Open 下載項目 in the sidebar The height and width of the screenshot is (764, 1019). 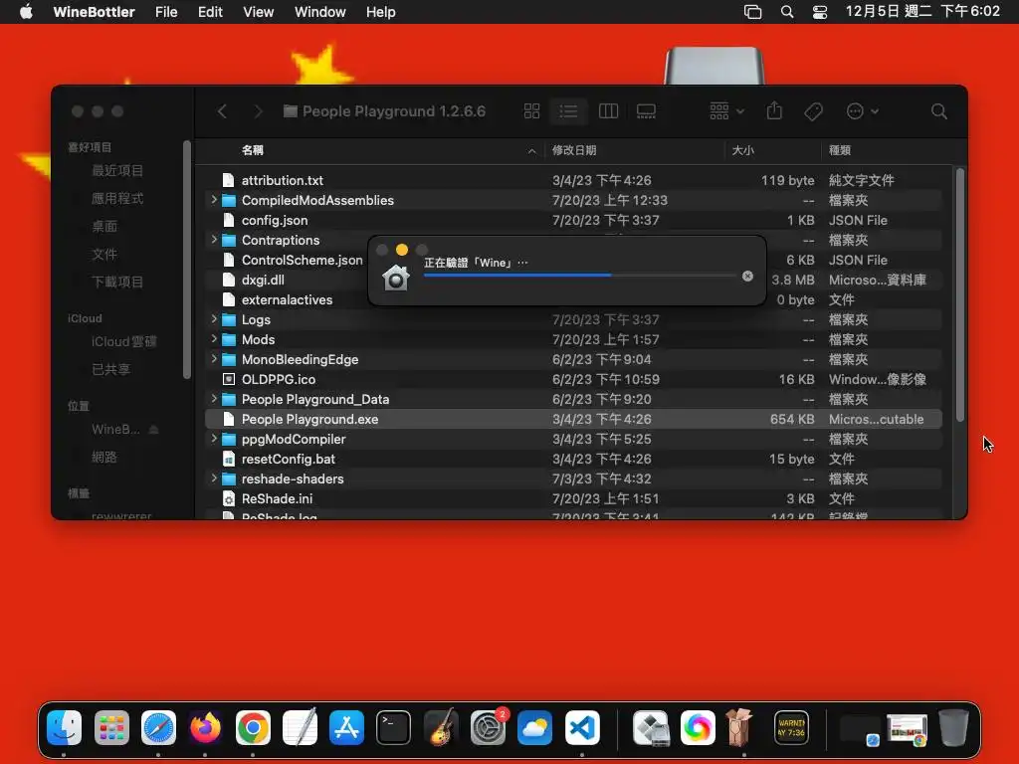click(x=117, y=282)
